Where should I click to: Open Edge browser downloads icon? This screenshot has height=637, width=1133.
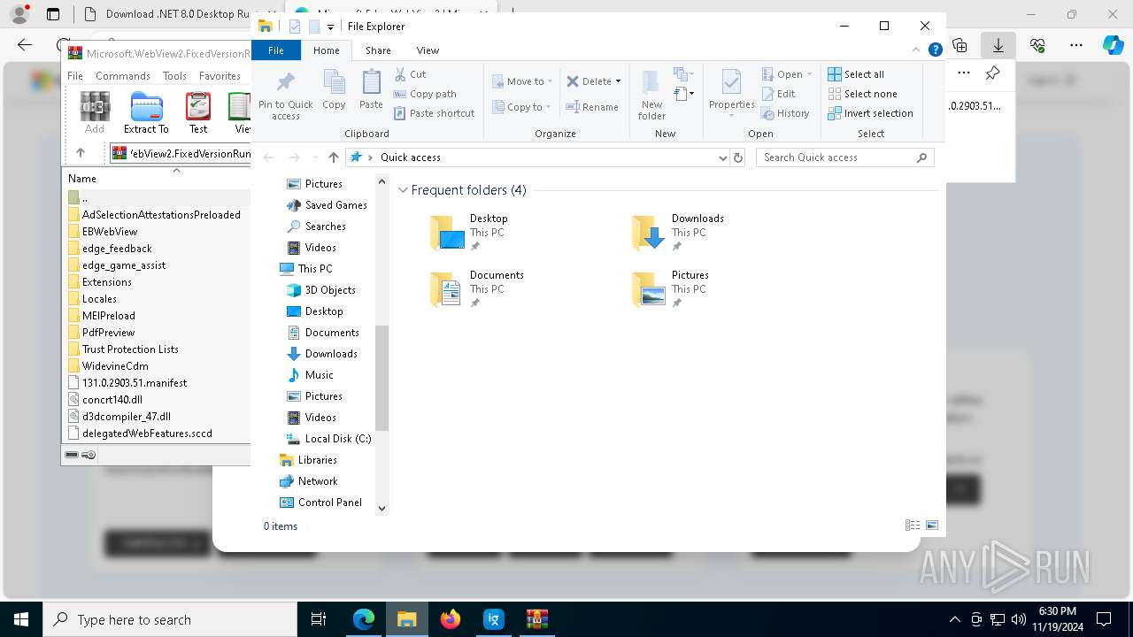998,45
